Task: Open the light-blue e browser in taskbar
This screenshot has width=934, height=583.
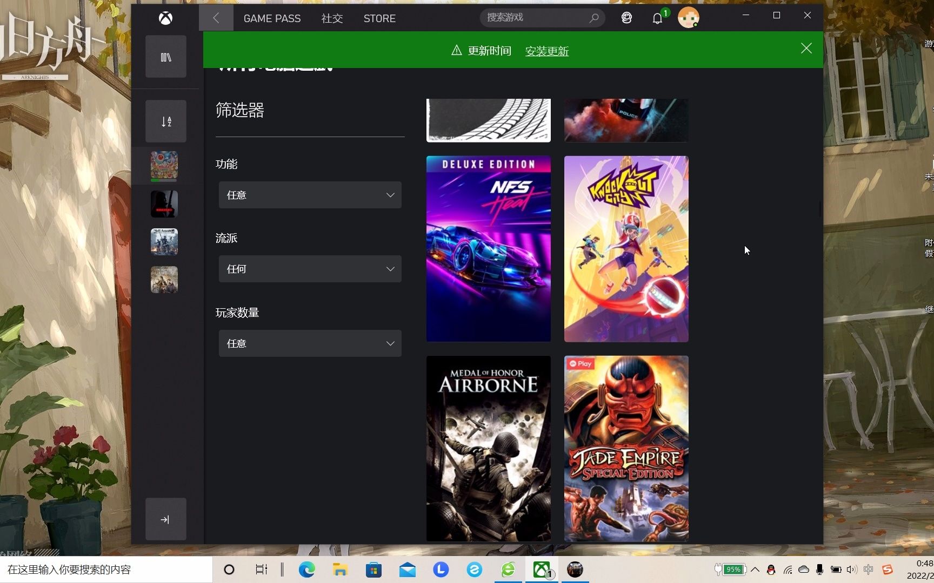Action: (x=474, y=570)
